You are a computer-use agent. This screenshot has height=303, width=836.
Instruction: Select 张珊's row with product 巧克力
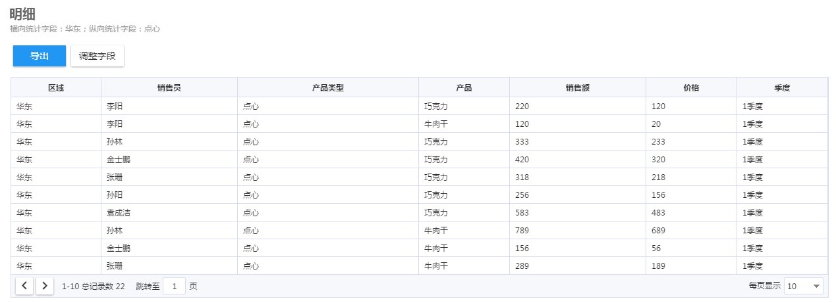tap(419, 177)
